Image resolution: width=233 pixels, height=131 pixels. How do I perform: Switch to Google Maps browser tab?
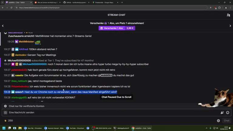tap(104, 2)
